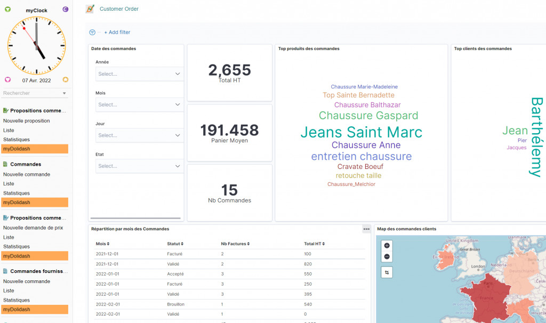This screenshot has height=323, width=546.
Task: Sort the table by Total HT column
Action: (x=314, y=244)
